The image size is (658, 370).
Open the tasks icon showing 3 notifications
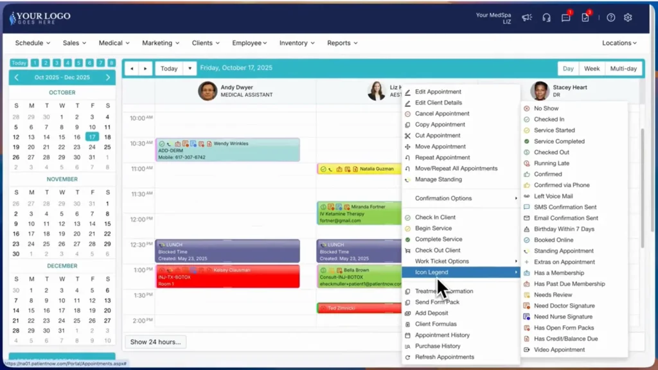tap(585, 18)
